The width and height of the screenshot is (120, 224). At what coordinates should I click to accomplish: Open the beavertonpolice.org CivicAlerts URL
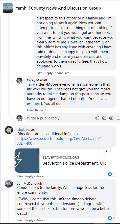tap(59, 141)
